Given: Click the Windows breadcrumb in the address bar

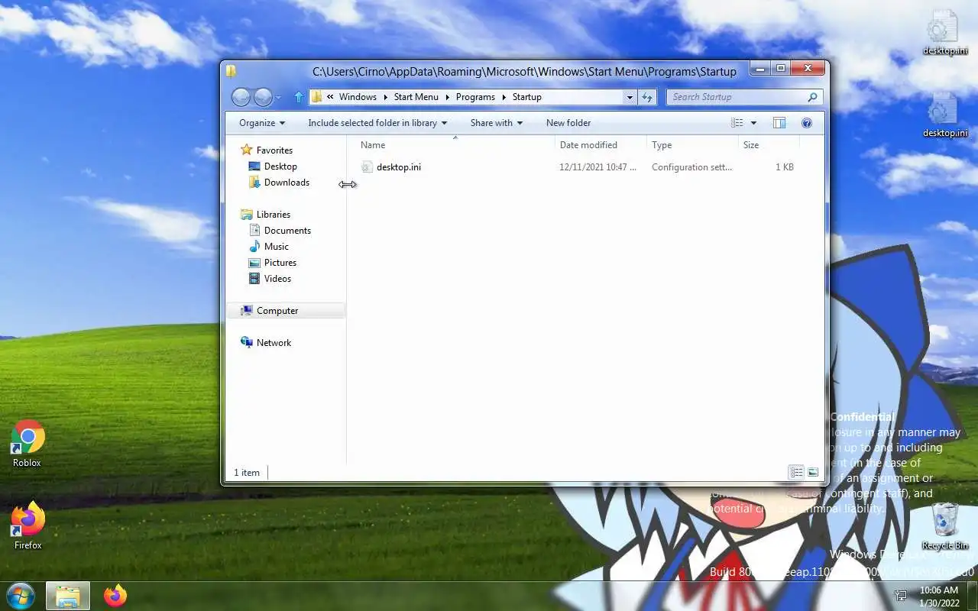Looking at the screenshot, I should (358, 97).
